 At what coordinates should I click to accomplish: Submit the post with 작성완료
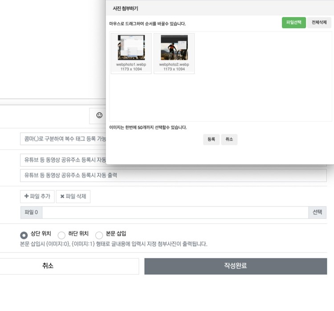pyautogui.click(x=235, y=266)
